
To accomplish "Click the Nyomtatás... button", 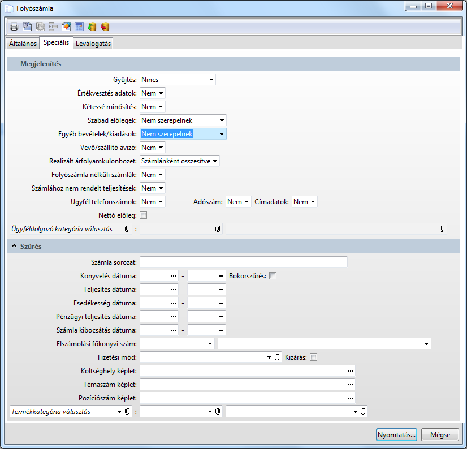I will 396,435.
